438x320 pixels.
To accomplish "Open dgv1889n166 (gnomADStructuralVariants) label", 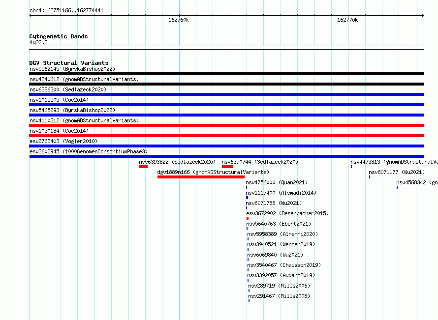I will (213, 172).
